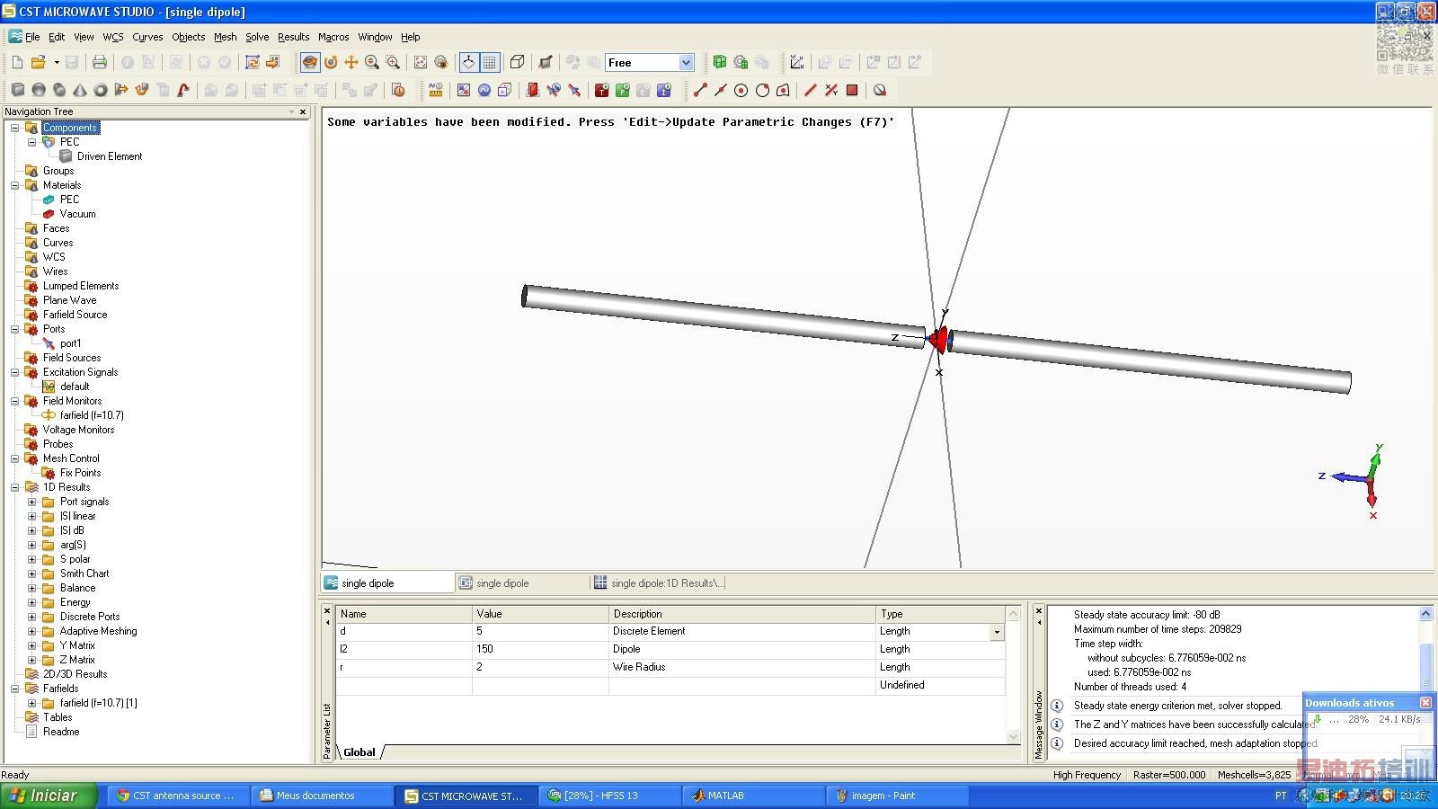Switch to MATLAB taskbar button
This screenshot has height=809, width=1438.
(753, 796)
